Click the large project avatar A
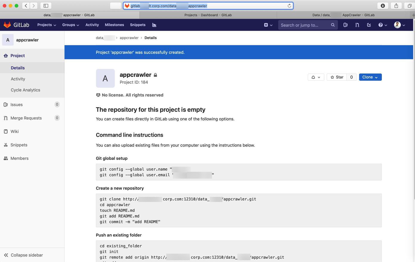The height and width of the screenshot is (262, 415). pyautogui.click(x=105, y=78)
